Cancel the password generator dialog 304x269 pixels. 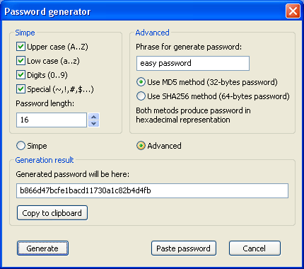[255, 248]
